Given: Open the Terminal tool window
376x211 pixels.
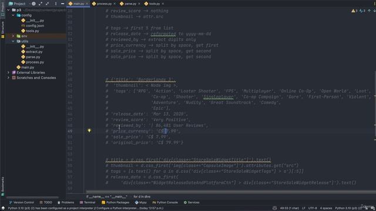Looking at the screenshot, I should click(x=88, y=202).
